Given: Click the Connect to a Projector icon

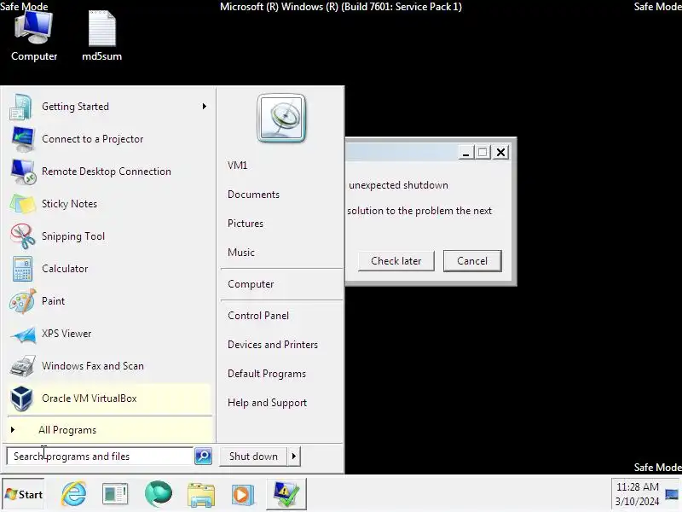Looking at the screenshot, I should click(x=22, y=139).
